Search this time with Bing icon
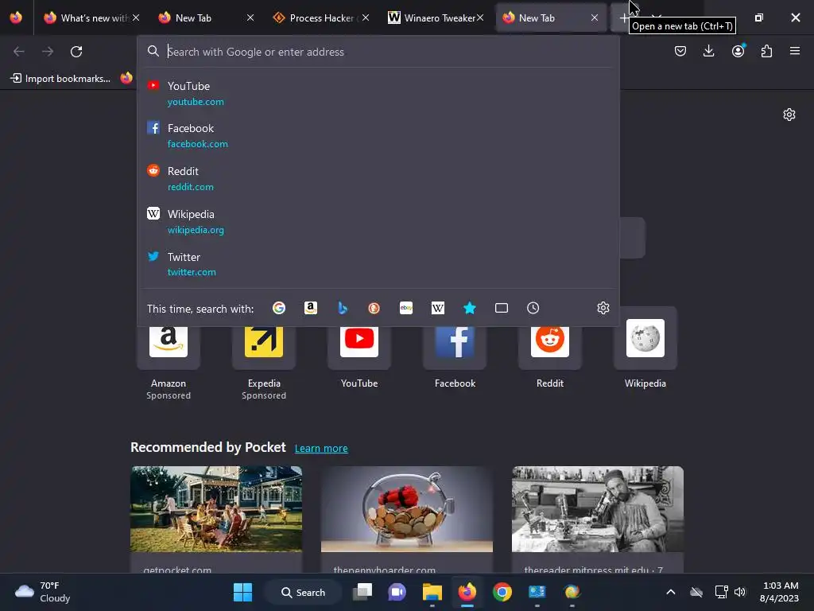 [x=342, y=308]
